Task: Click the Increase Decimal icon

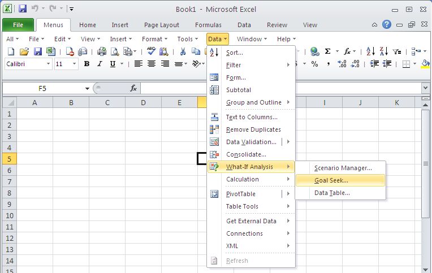Action: [x=342, y=64]
